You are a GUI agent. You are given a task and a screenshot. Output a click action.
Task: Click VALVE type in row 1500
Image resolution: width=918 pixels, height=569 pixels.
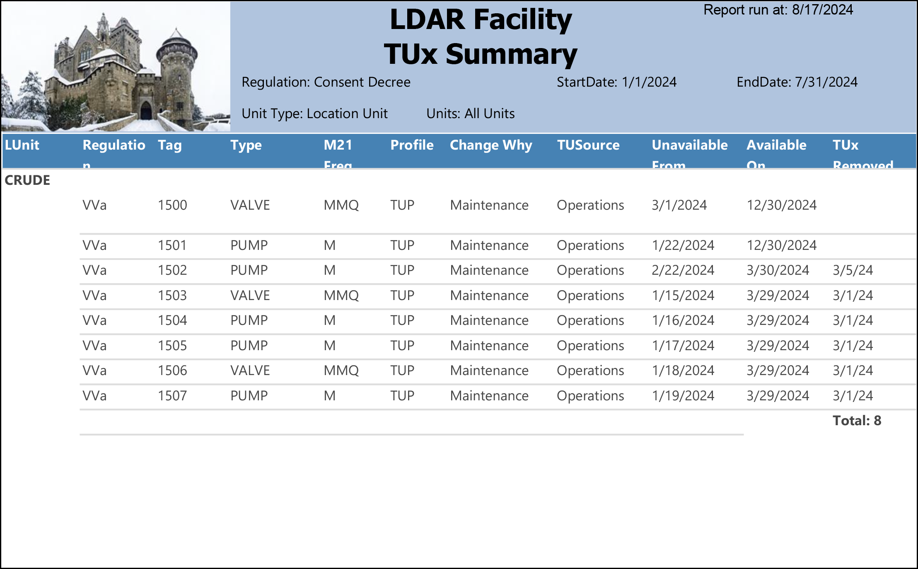point(250,205)
